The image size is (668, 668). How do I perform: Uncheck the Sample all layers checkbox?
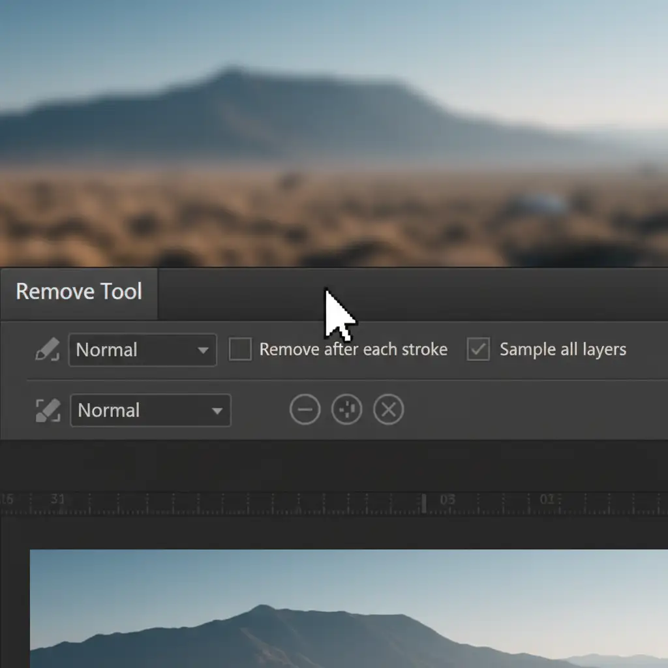pos(478,350)
